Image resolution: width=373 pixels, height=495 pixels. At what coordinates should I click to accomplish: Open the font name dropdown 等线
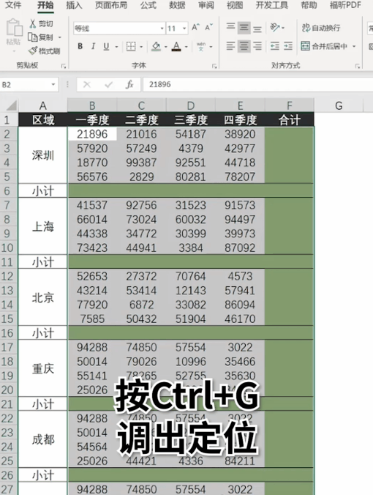[162, 29]
